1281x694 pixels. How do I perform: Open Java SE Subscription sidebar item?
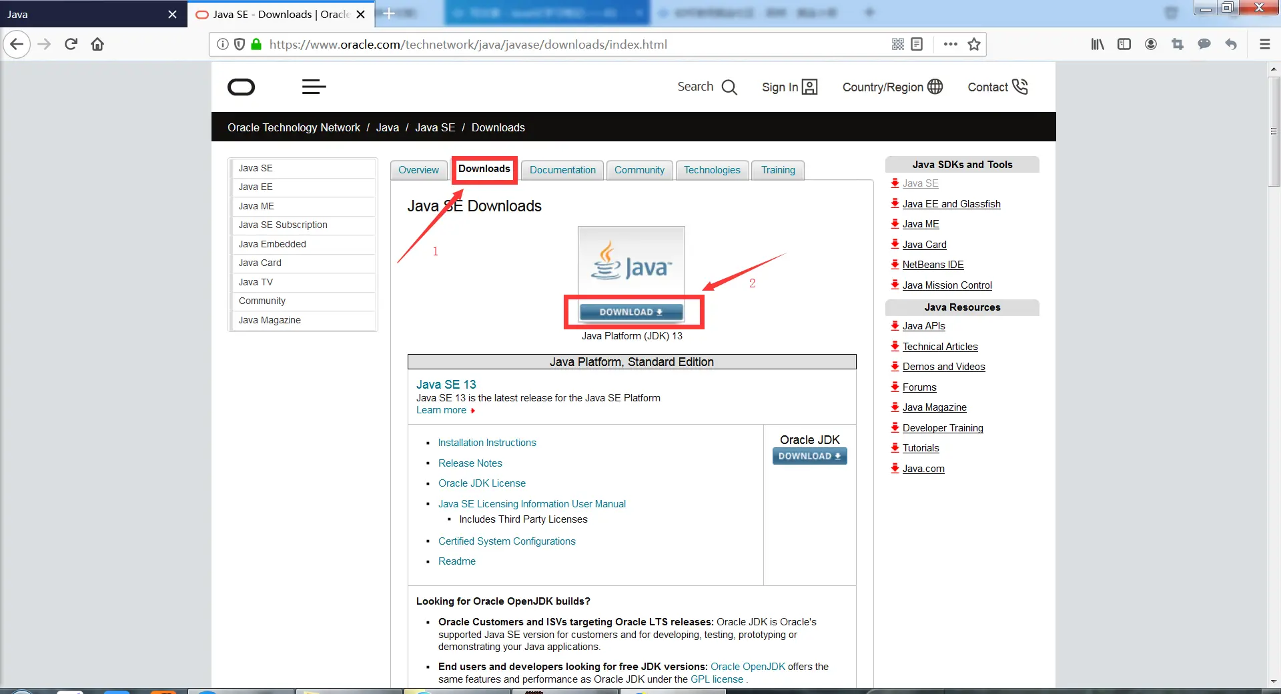click(303, 225)
